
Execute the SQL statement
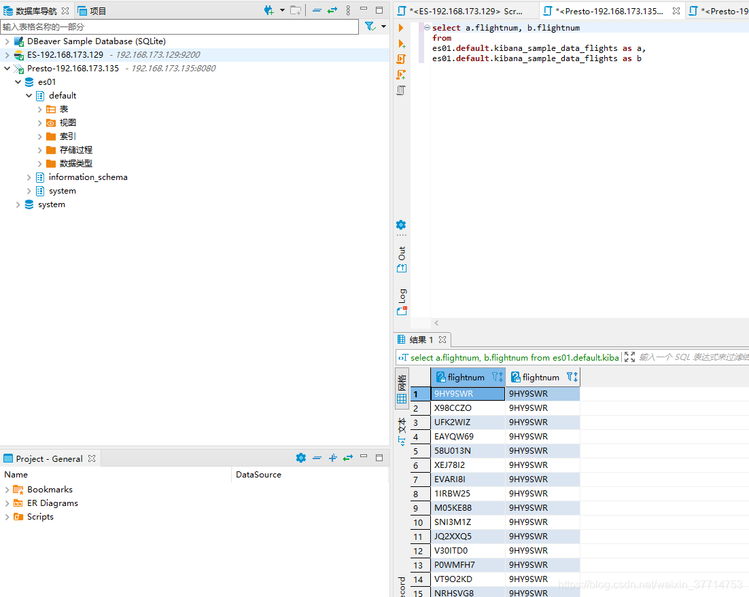pos(401,28)
